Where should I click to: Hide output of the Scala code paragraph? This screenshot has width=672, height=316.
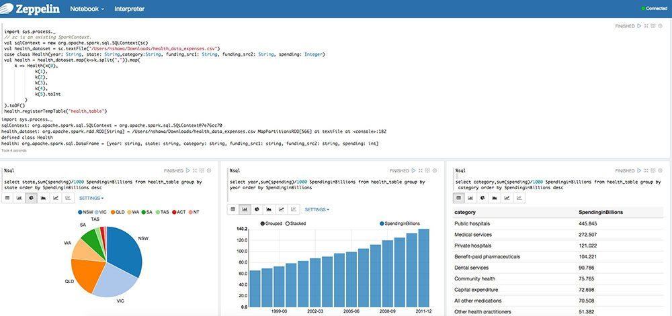pos(653,26)
